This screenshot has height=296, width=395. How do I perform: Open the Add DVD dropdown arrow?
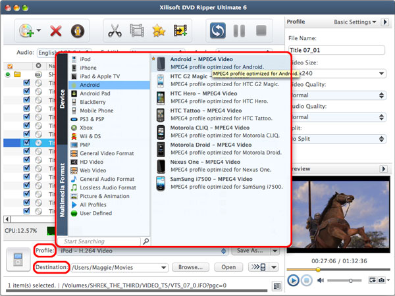tap(39, 30)
